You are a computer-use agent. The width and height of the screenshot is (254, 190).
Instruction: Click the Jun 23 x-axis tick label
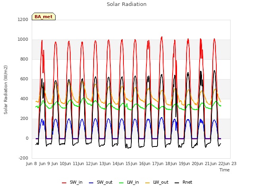[230, 163]
